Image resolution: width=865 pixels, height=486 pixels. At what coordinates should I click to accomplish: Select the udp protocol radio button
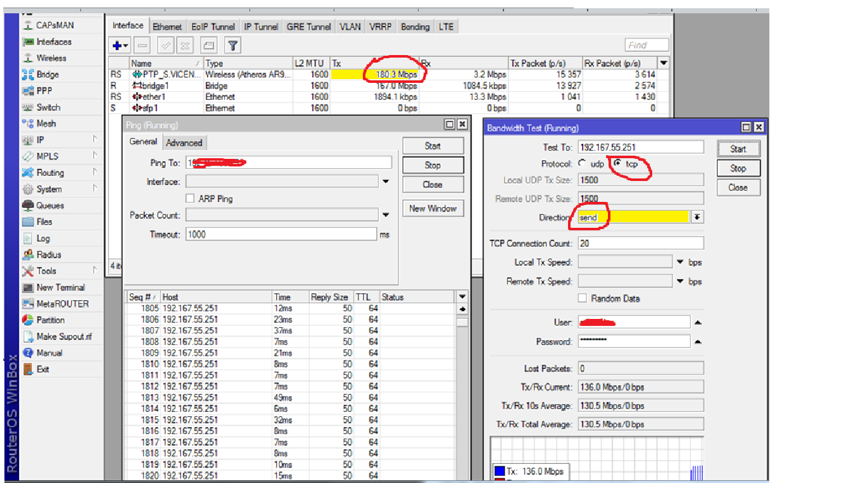coord(582,164)
